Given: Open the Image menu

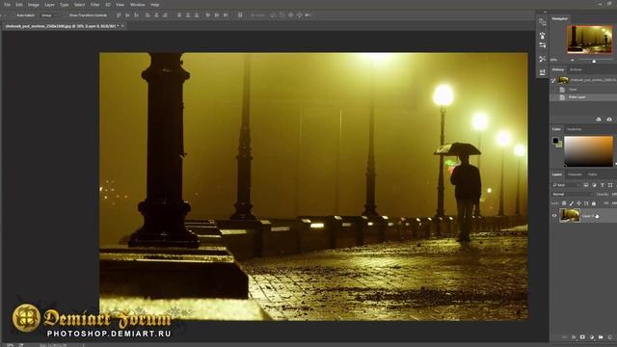Looking at the screenshot, I should point(33,5).
